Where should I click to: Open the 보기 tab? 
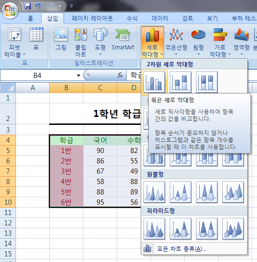point(212,18)
